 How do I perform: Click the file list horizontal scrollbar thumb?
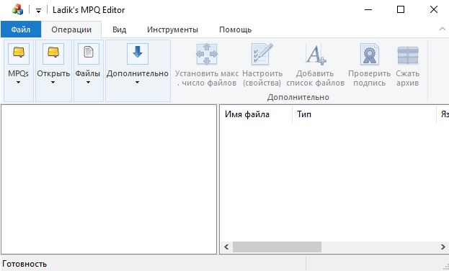(x=277, y=247)
